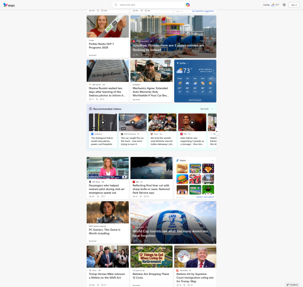Select the Sun forecast column
Image resolution: width=303 pixels, height=287 pixels.
coord(195,85)
